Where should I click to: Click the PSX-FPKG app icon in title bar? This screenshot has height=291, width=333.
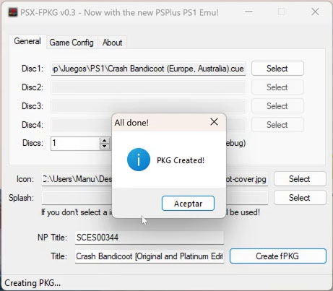(x=13, y=12)
